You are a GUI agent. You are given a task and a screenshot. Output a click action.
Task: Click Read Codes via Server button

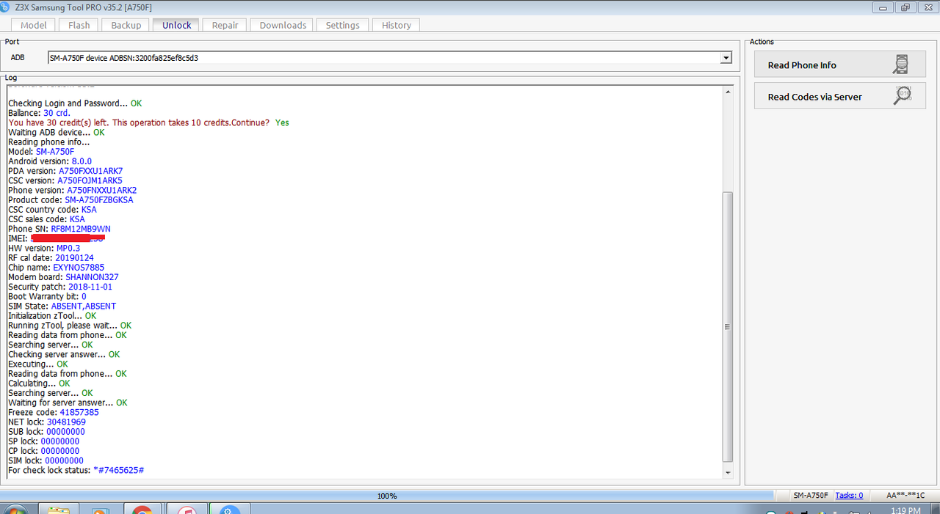(839, 96)
